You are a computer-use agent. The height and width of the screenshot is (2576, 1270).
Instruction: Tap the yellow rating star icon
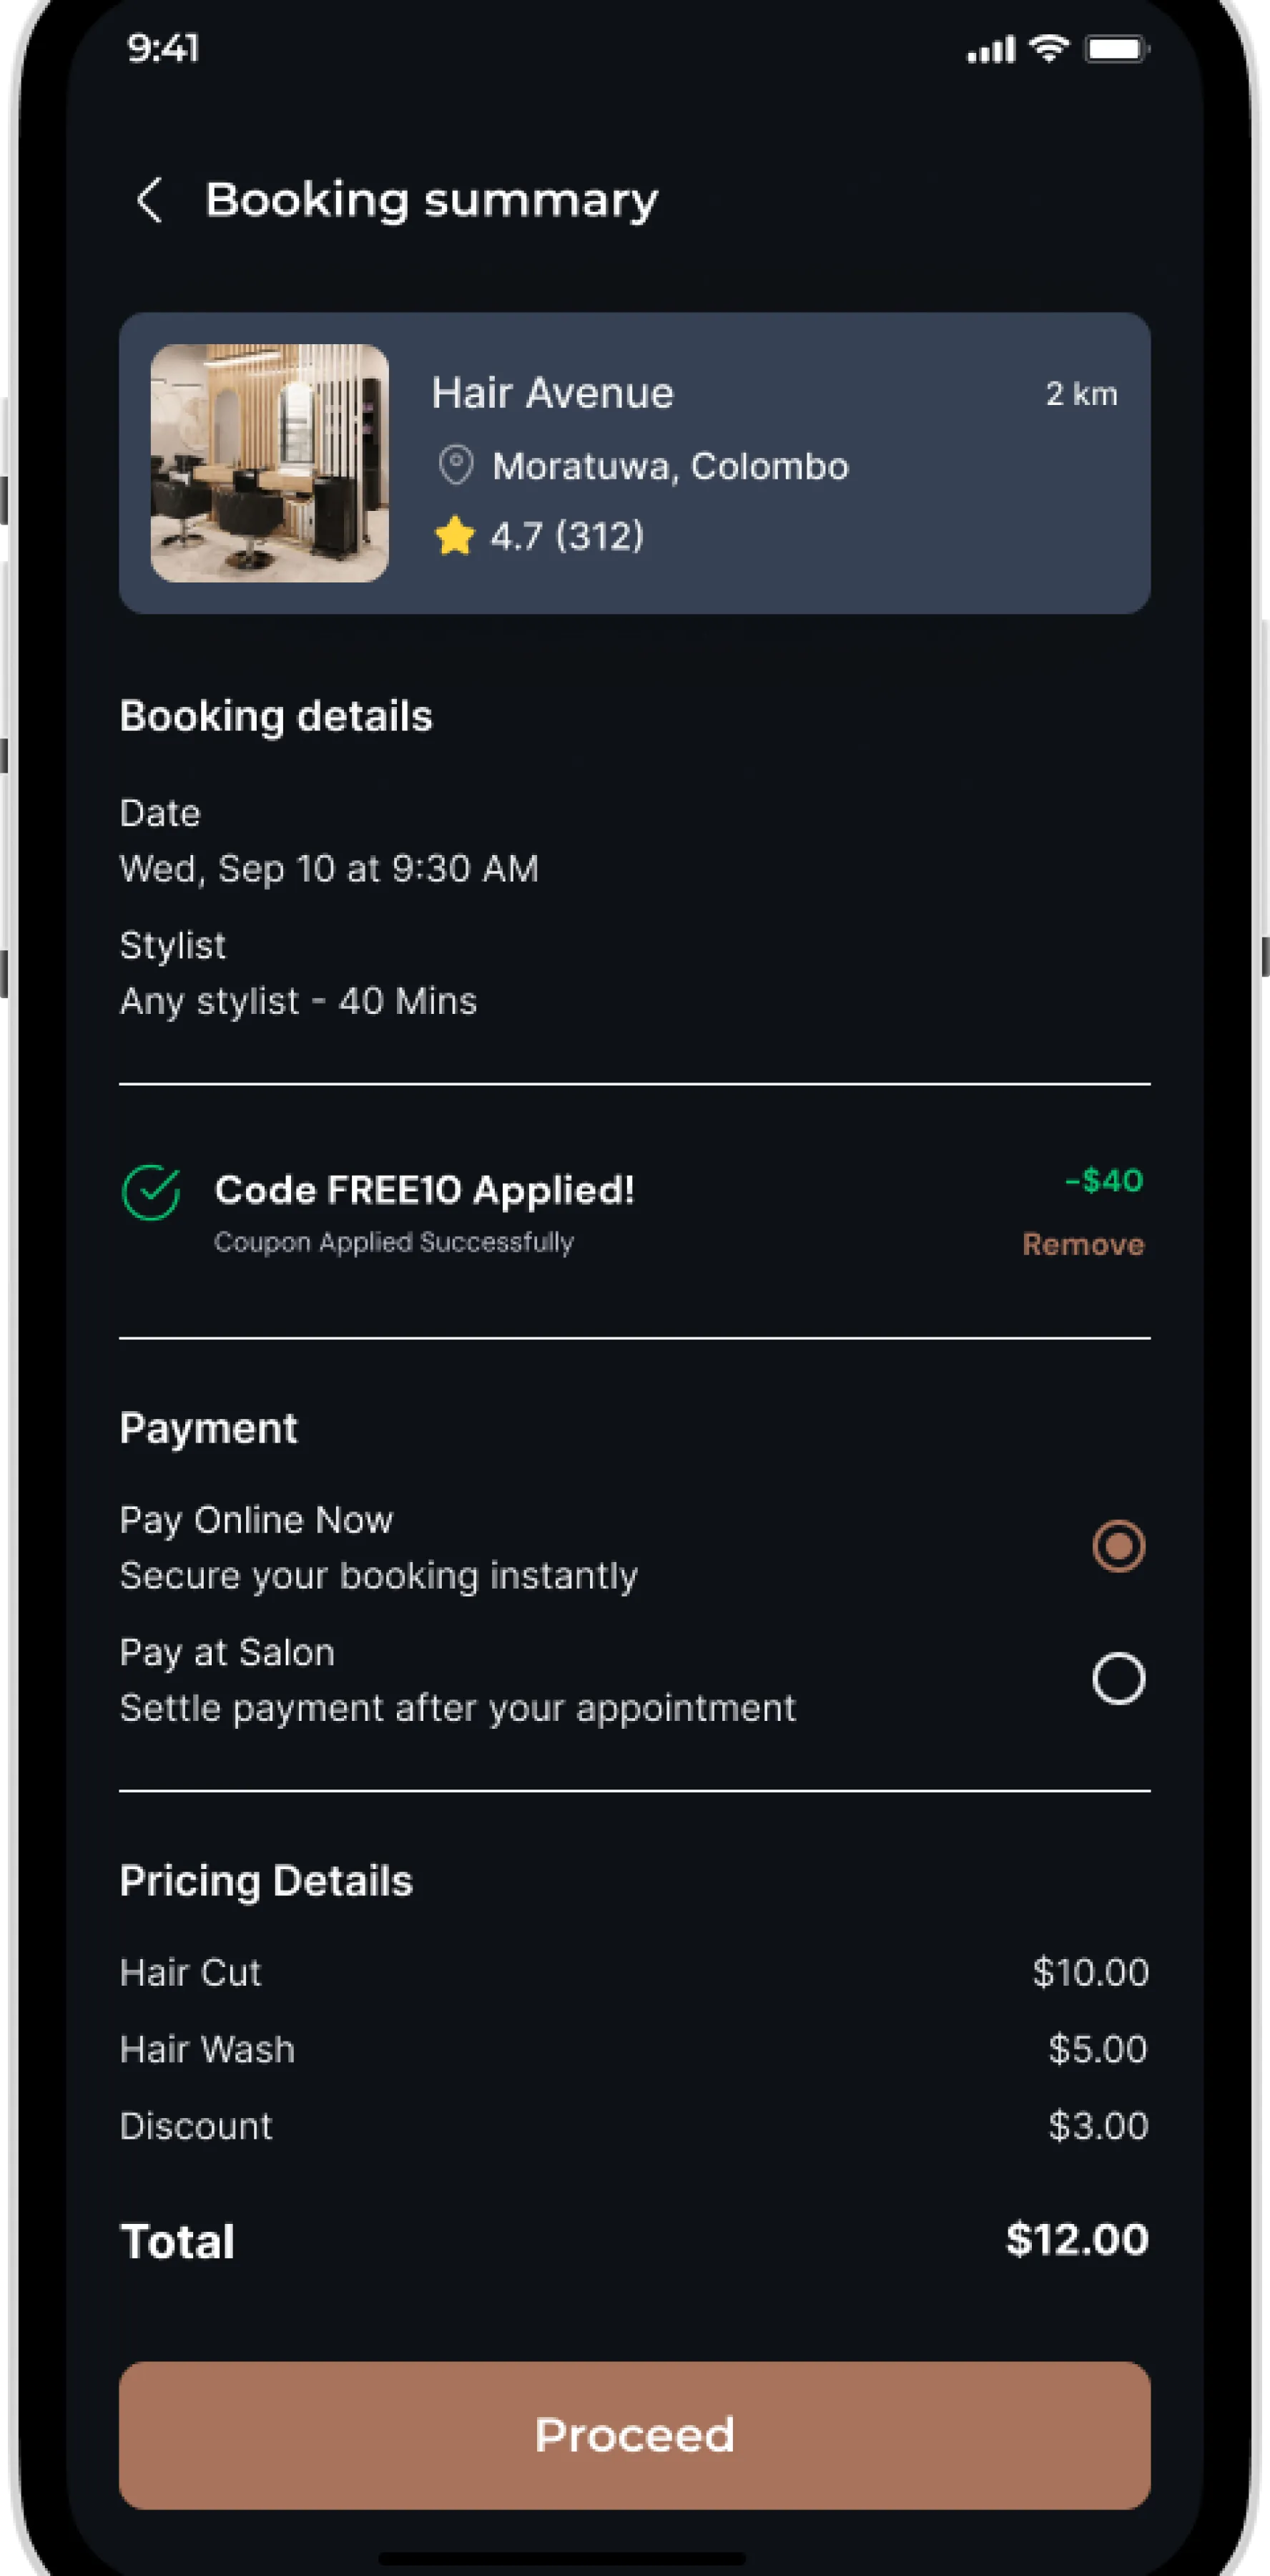click(455, 536)
